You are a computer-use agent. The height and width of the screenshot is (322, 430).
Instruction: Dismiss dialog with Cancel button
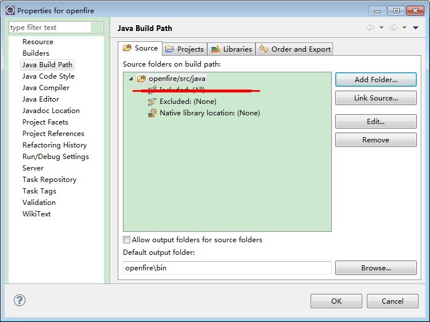pos(393,301)
